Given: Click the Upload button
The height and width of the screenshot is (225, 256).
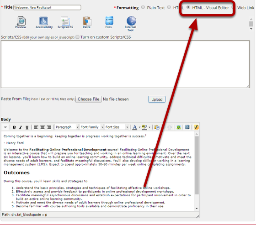Looking at the screenshot, I should pyautogui.click(x=157, y=99).
